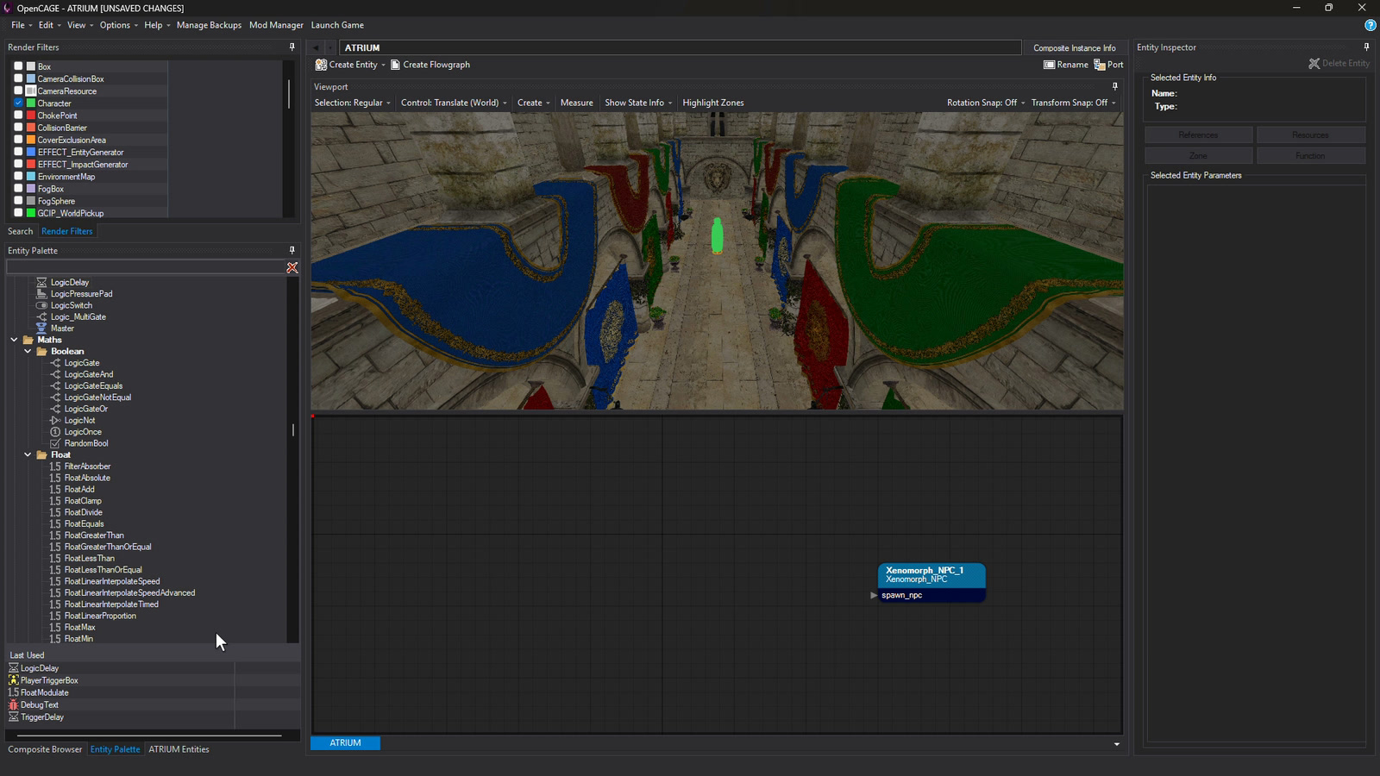Tick the EnvironmentMap filter checkbox
The width and height of the screenshot is (1380, 776).
[x=18, y=176]
